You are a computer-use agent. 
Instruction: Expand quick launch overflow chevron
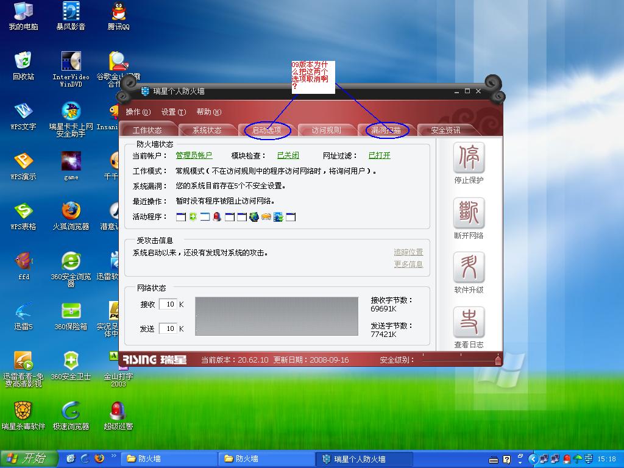(x=114, y=455)
